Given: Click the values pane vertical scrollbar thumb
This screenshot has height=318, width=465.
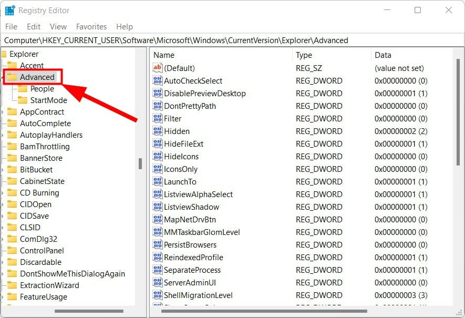Looking at the screenshot, I should click(458, 112).
